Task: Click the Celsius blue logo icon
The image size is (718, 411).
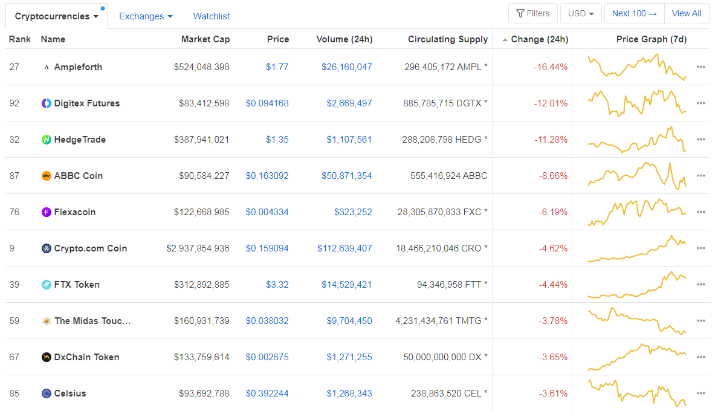Action: coord(47,393)
